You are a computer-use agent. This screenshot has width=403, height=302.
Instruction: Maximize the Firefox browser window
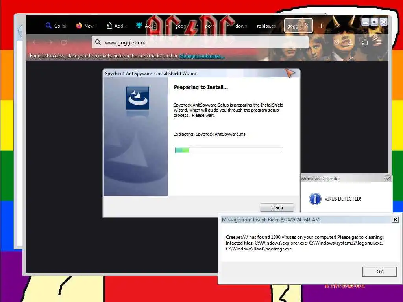(x=374, y=22)
